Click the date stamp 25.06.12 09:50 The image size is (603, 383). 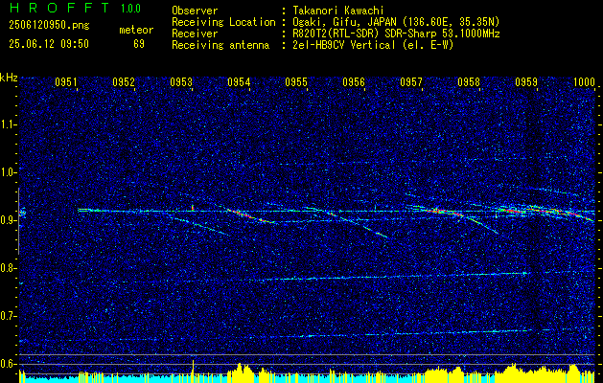pos(49,44)
